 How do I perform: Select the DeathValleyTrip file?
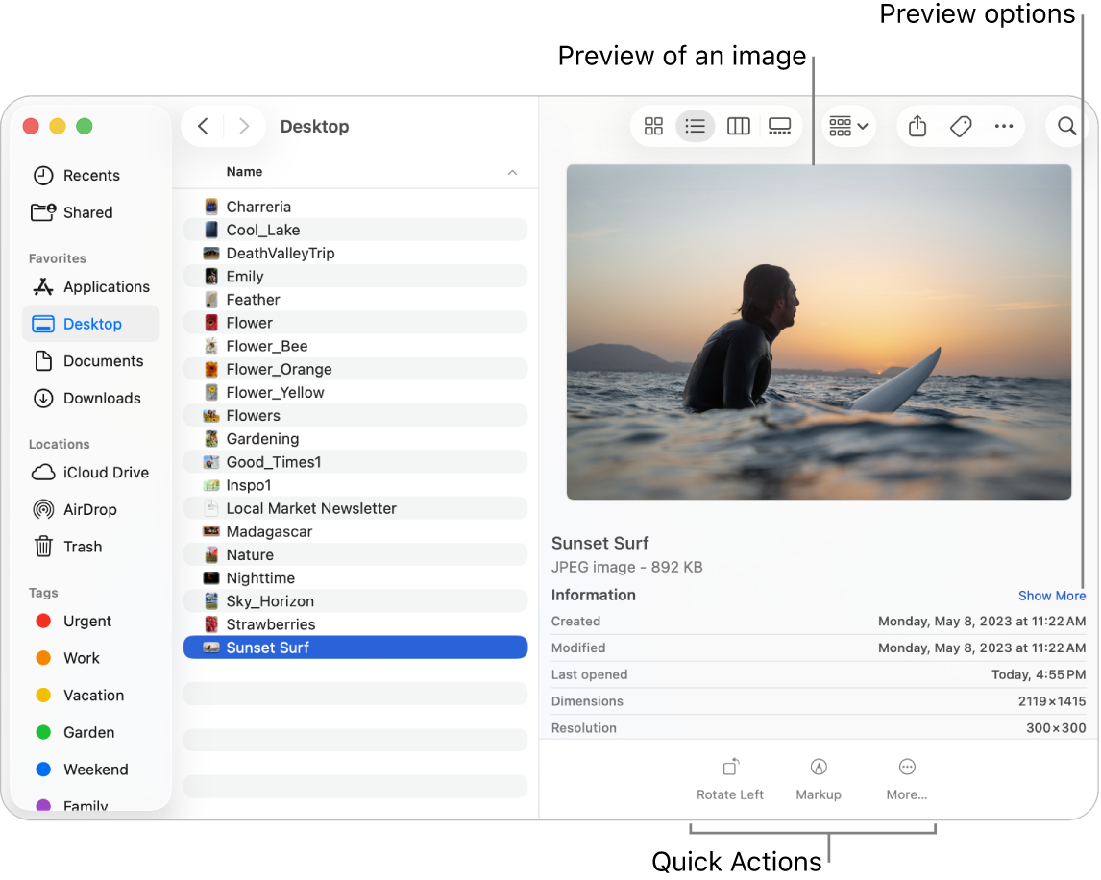[355, 253]
